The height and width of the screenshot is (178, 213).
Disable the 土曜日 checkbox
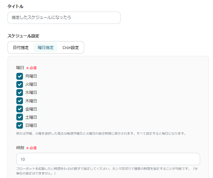(19, 117)
